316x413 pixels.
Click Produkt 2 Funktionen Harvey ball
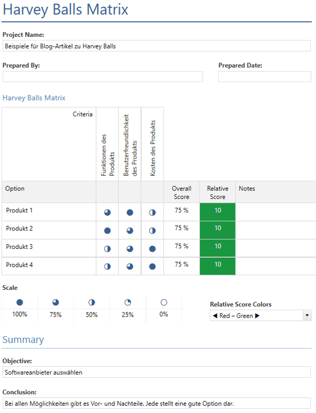[107, 231]
